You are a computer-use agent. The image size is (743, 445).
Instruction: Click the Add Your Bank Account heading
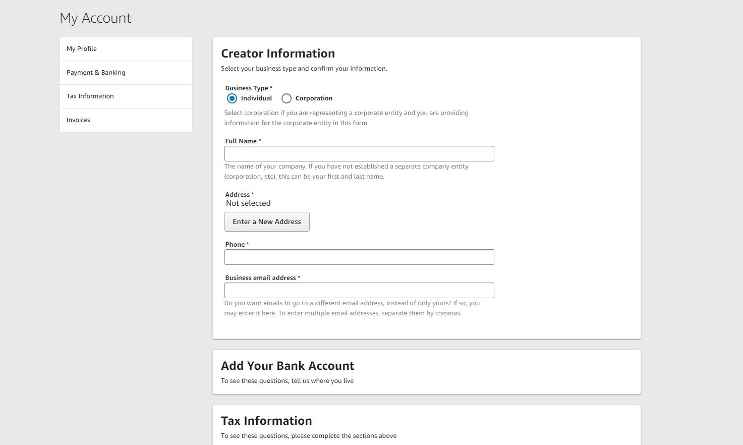point(288,366)
